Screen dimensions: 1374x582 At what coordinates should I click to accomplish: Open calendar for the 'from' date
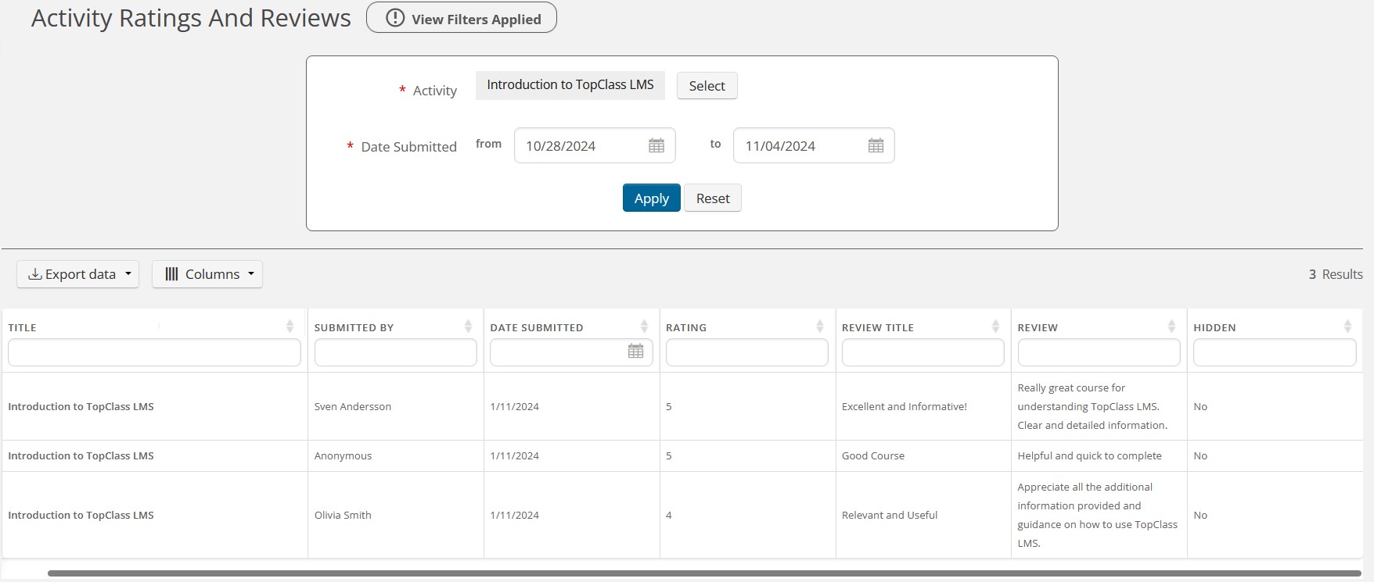[656, 146]
